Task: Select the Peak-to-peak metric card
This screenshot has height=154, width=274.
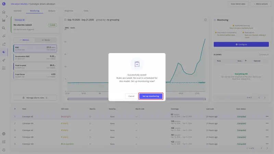Action: [x=35, y=66]
